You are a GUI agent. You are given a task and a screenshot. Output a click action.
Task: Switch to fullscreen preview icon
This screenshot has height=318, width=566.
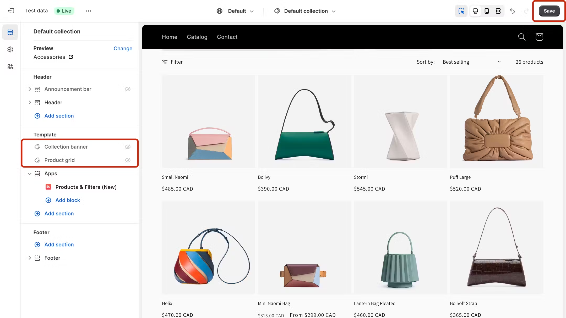(498, 11)
